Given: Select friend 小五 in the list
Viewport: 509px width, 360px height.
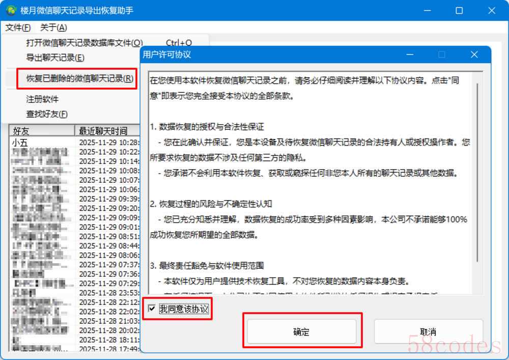Looking at the screenshot, I should (20, 143).
